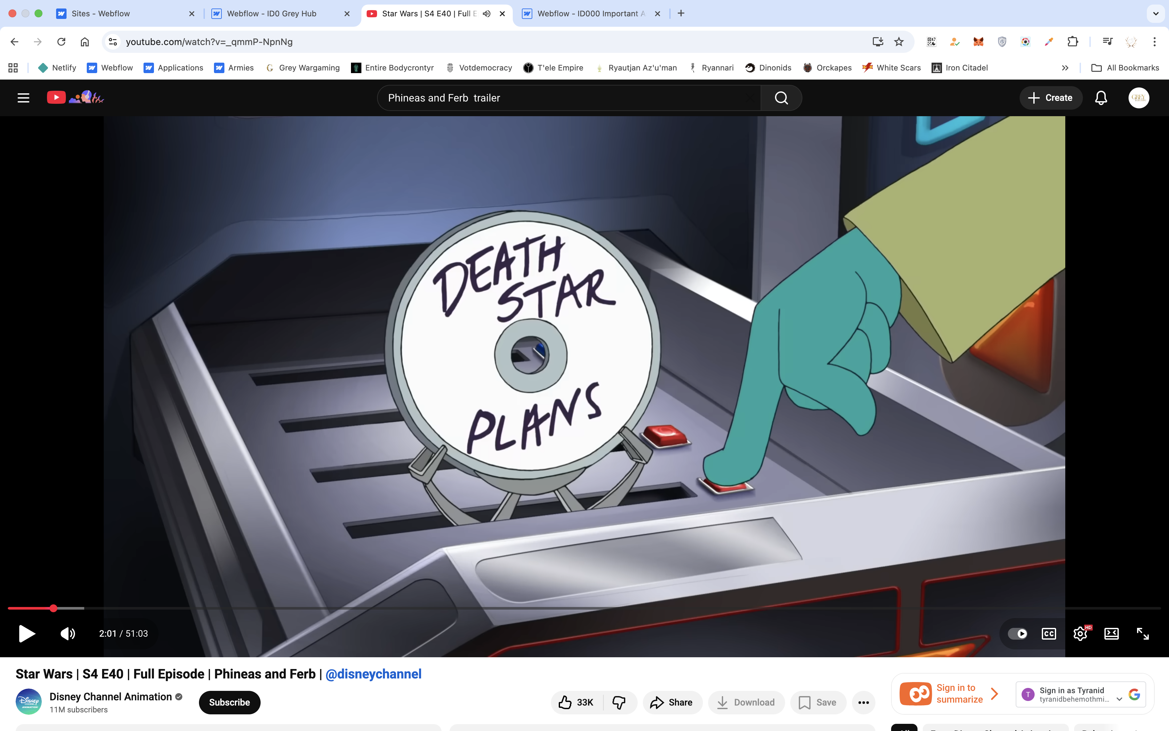
Task: Open the notifications bell
Action: coord(1101,98)
